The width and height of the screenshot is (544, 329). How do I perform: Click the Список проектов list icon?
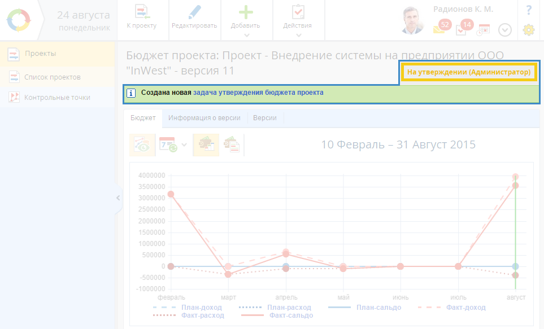(x=14, y=77)
